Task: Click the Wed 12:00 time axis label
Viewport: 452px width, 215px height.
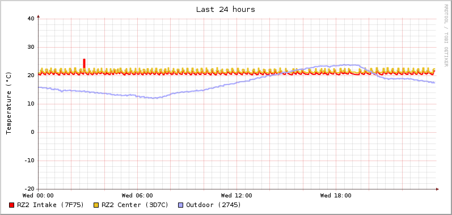Action: click(x=236, y=196)
